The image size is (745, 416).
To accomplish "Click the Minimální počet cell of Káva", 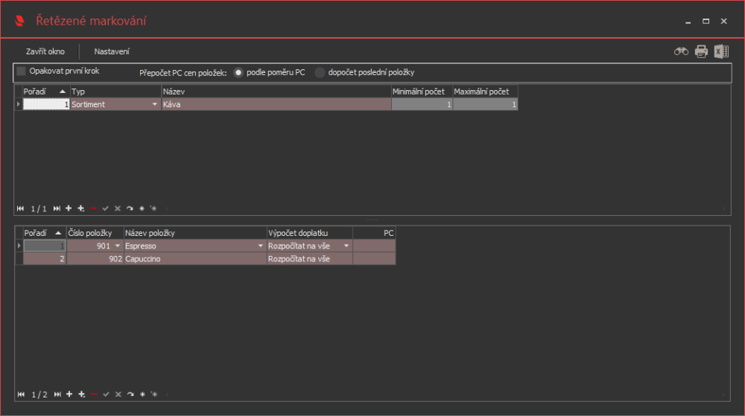I will click(x=422, y=104).
